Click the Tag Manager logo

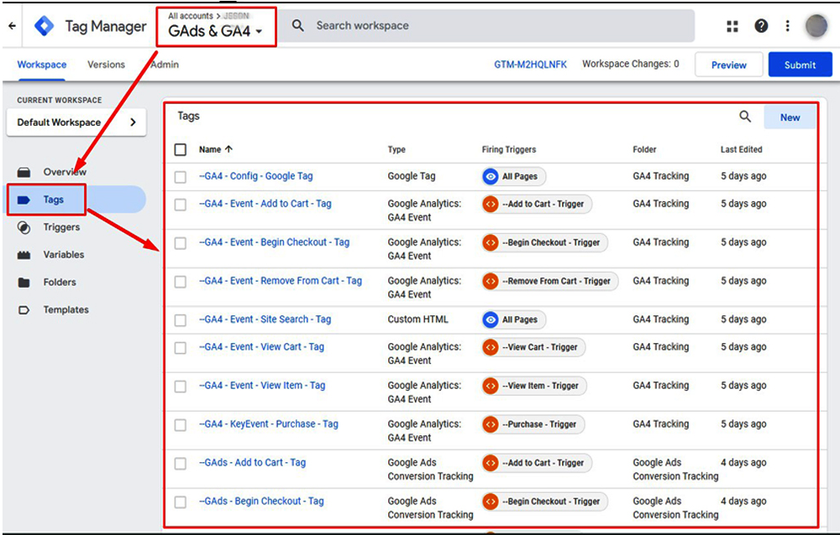click(x=44, y=26)
